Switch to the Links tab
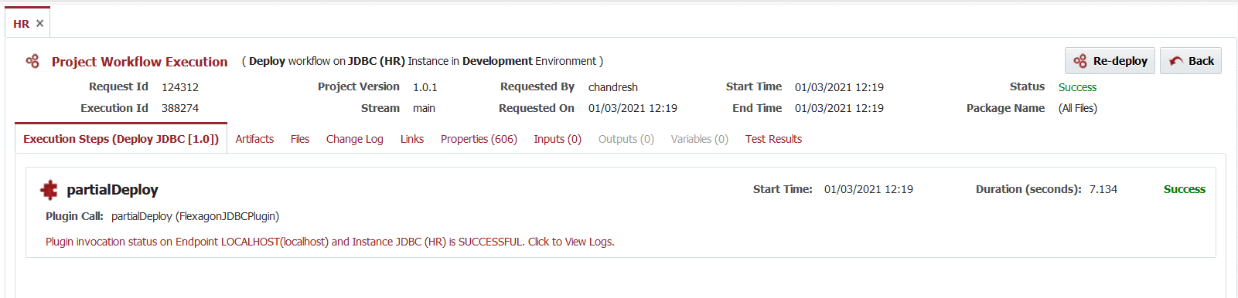Screen dimensions: 1238x298 [x=412, y=139]
